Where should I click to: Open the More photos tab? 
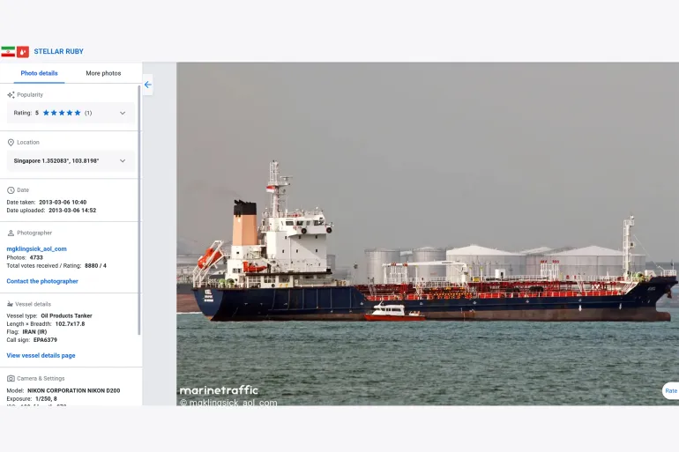[103, 73]
